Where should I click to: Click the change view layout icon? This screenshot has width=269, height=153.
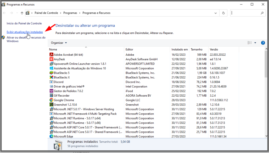coord(250,43)
